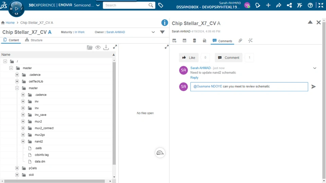The image size is (326, 183).
Task: Click the collapse screen icon in header
Action: (321, 5)
